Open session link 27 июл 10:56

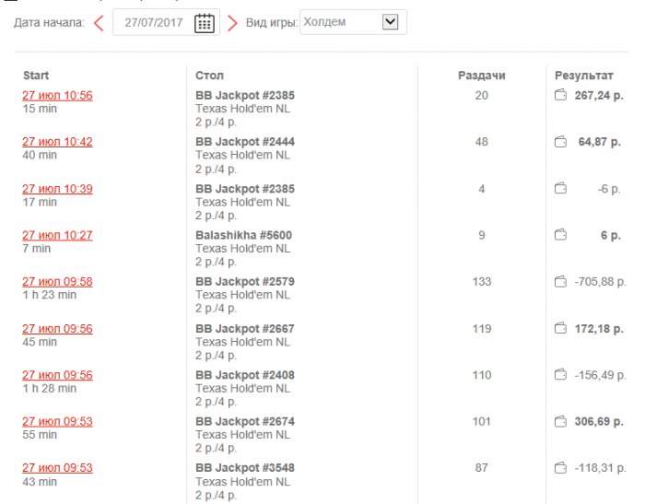pos(57,95)
